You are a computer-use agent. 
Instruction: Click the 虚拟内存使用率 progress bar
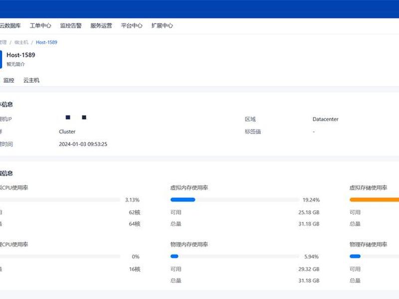[234, 200]
